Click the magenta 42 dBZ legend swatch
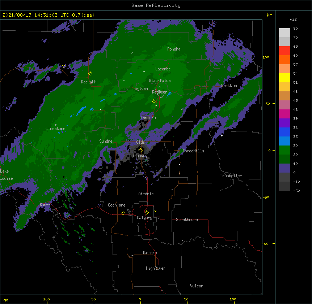This screenshot has width=312, height=304. coord(284,114)
